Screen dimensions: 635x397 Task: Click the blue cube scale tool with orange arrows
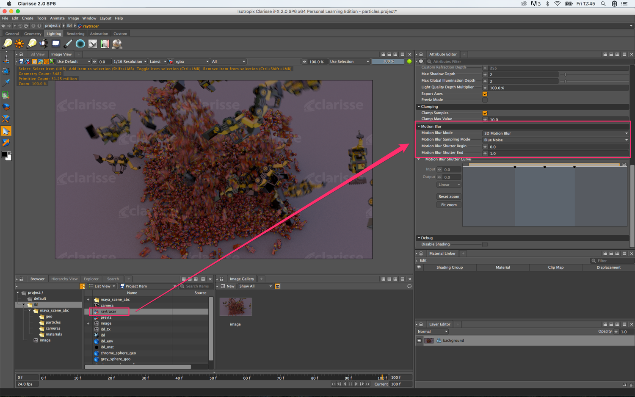(6, 119)
